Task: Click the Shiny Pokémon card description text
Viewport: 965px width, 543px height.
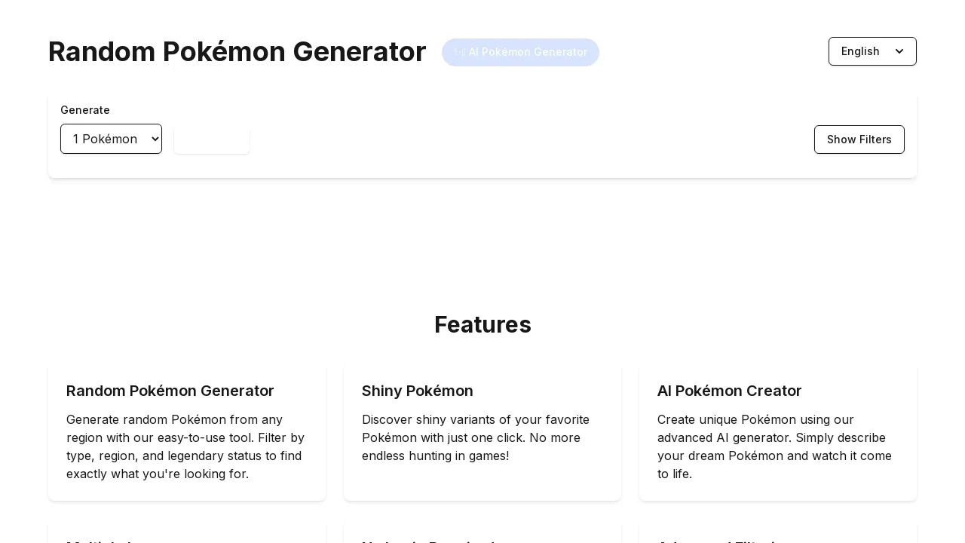Action: point(476,437)
